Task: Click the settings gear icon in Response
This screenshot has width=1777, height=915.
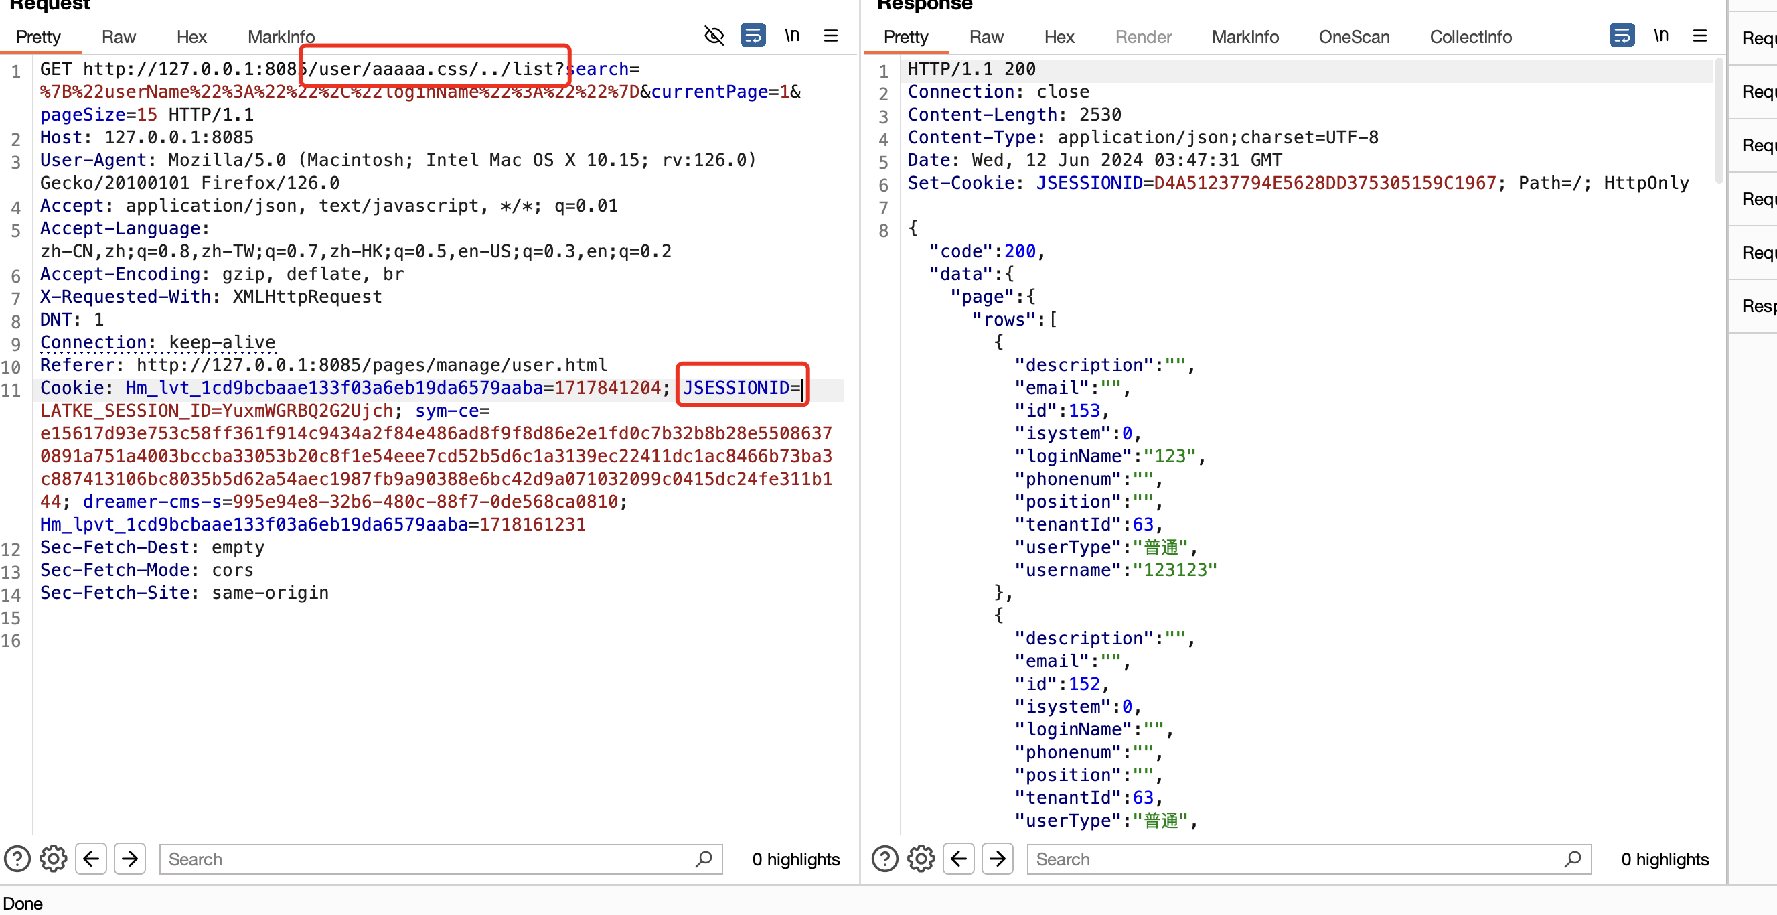Action: click(x=921, y=858)
